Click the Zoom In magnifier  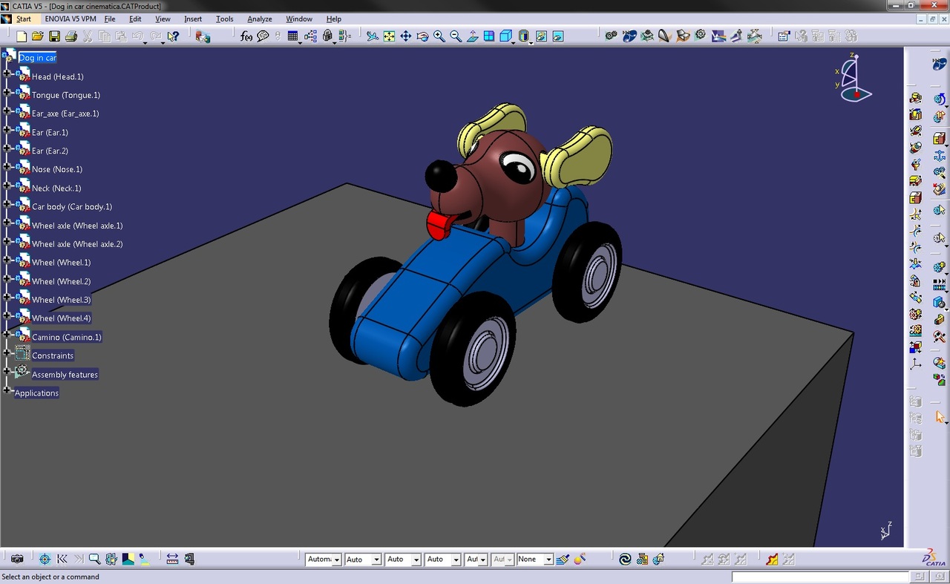[x=439, y=36]
